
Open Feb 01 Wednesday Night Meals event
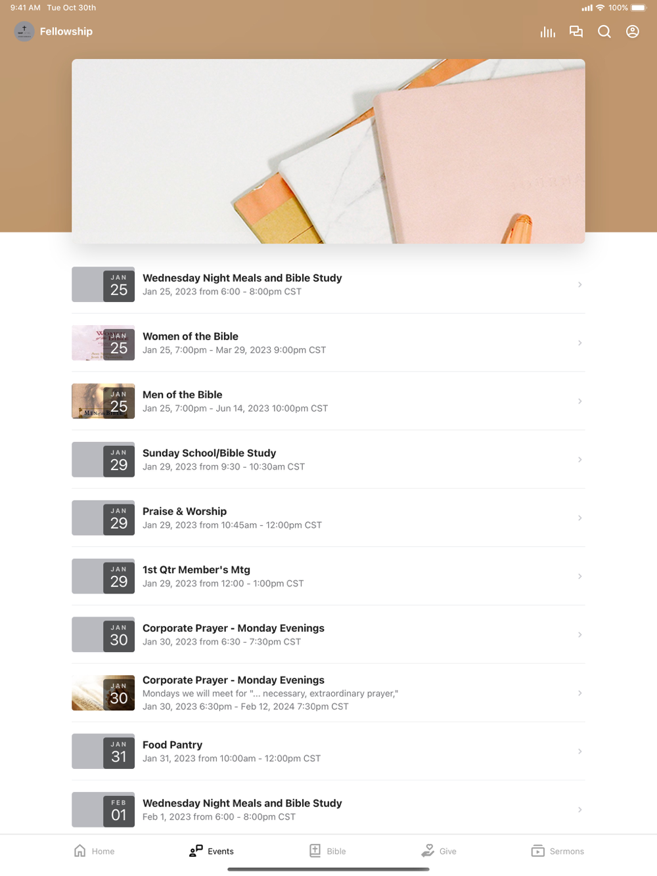[x=328, y=810]
